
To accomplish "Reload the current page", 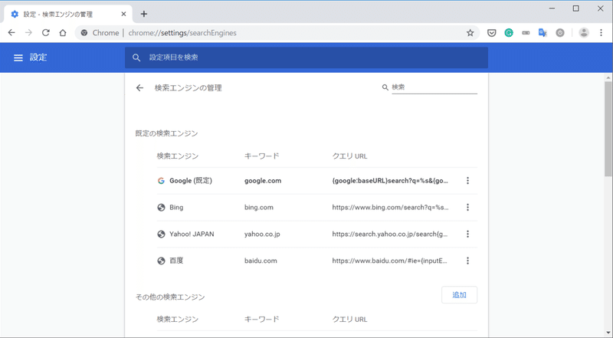I will coord(46,33).
